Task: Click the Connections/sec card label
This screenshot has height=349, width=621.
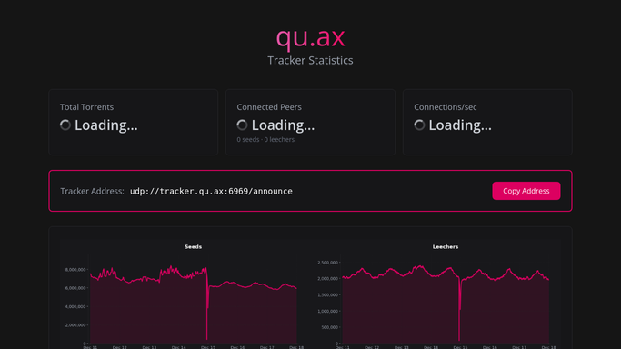Action: point(446,107)
